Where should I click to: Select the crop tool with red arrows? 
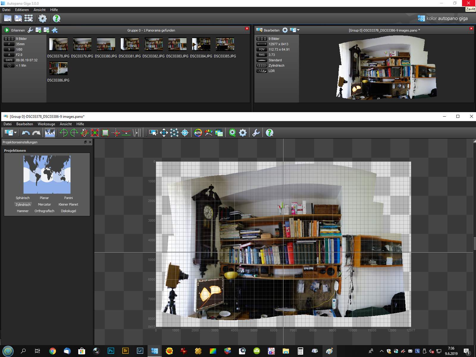pos(95,133)
